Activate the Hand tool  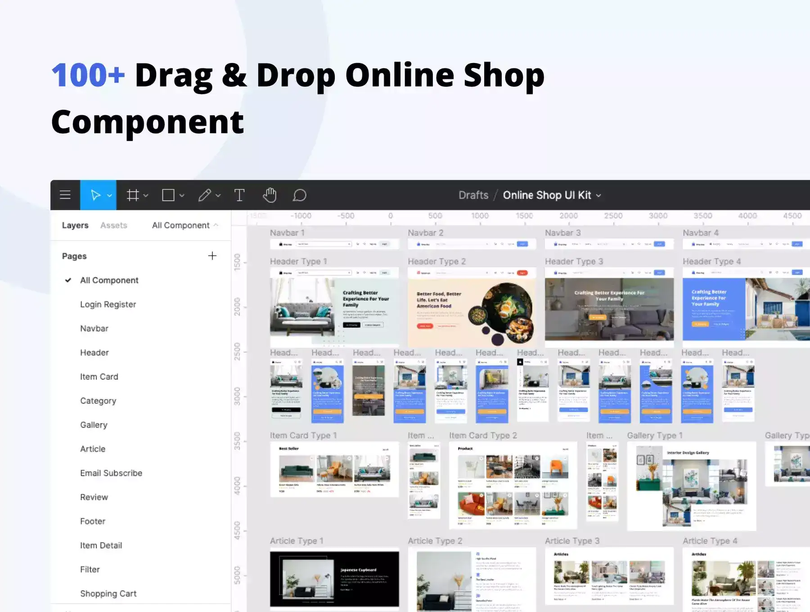click(x=270, y=195)
